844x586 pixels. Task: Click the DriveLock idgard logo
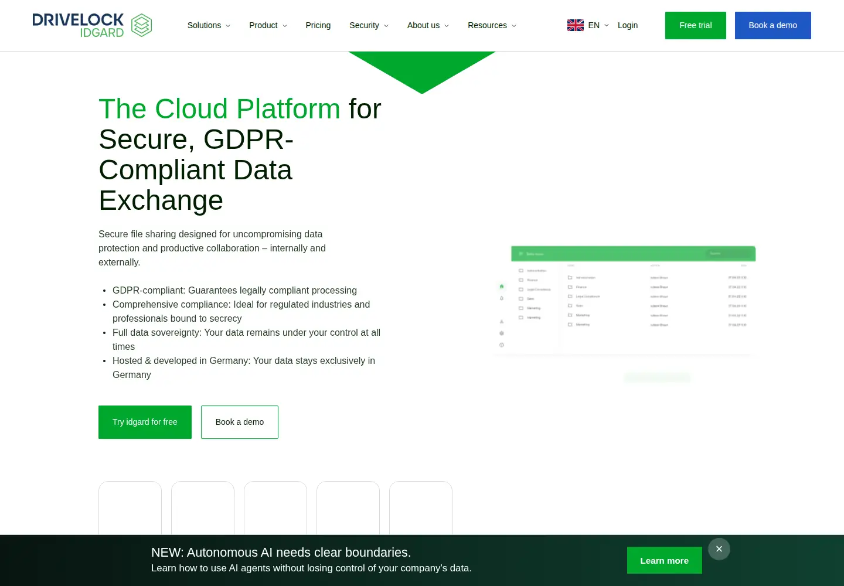click(92, 25)
